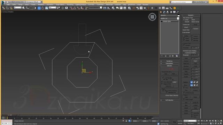Image resolution: width=223 pixels, height=125 pixels.
Task: Toggle the Angle Snap icon
Action: pyautogui.click(x=75, y=8)
